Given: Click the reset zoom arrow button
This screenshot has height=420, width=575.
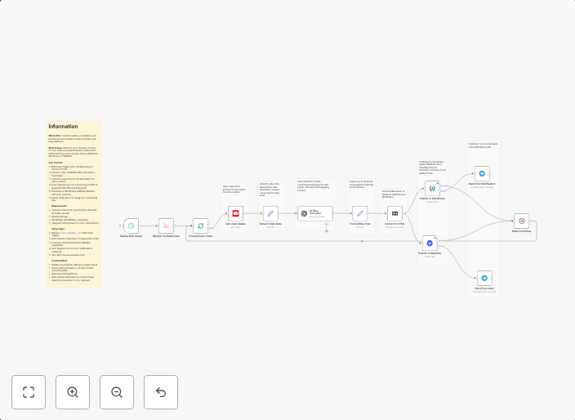Looking at the screenshot, I should 161,392.
